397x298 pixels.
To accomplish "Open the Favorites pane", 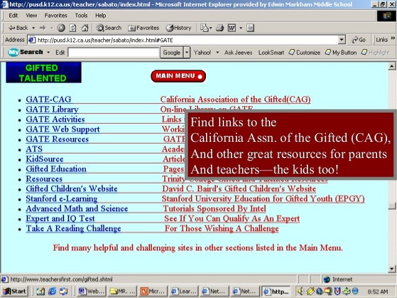I will [x=143, y=28].
